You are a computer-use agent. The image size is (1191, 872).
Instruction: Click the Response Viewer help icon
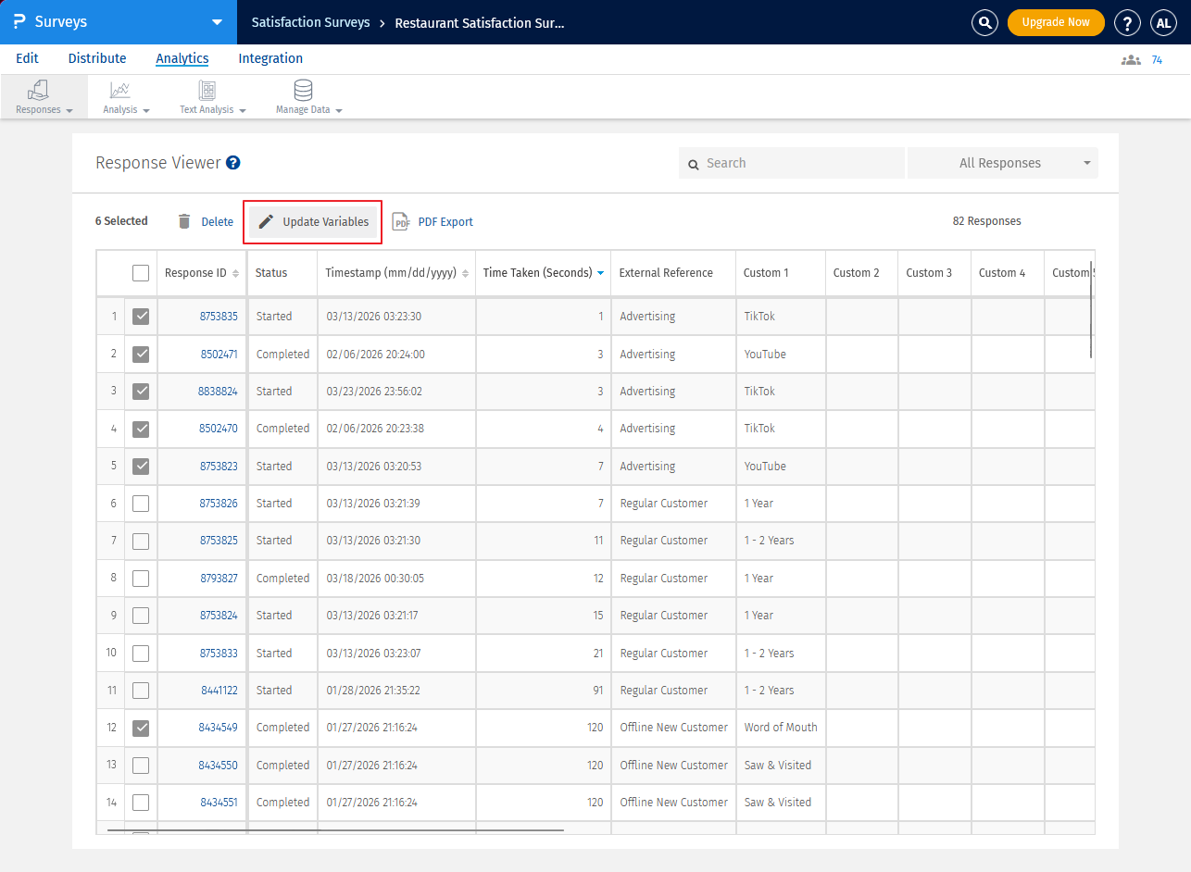pos(233,163)
